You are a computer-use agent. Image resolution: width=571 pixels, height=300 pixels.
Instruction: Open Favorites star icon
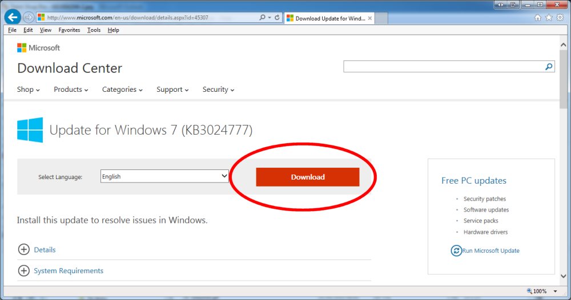tap(549, 18)
